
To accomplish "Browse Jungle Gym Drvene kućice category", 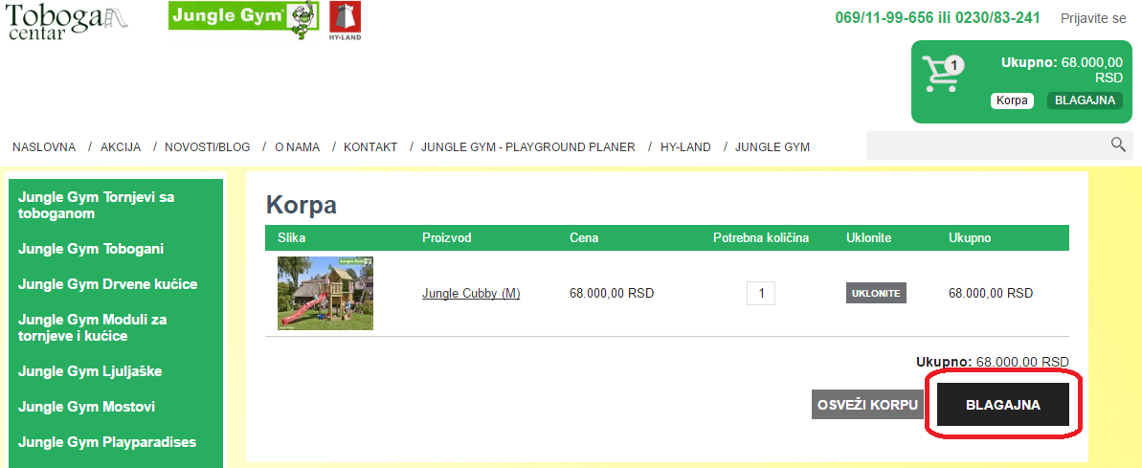I will click(x=108, y=284).
